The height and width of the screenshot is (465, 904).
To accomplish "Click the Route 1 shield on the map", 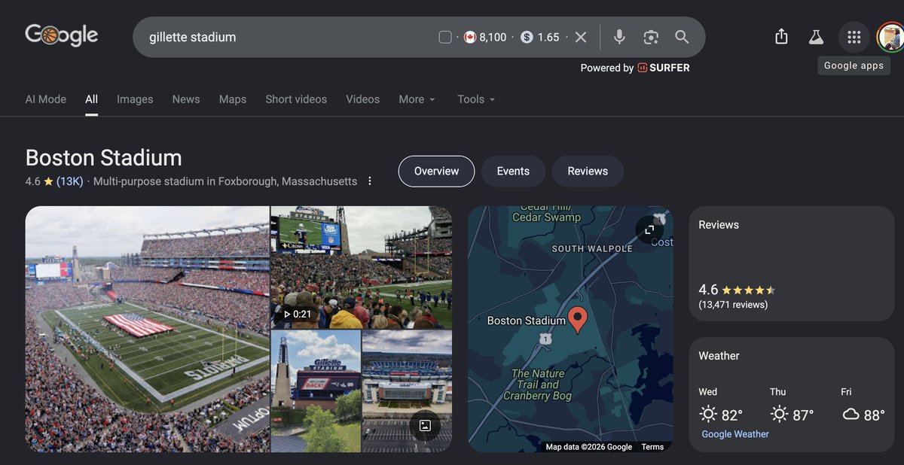I will 545,339.
